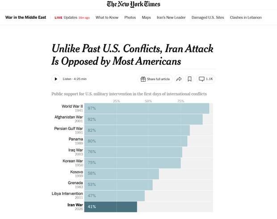The image size is (277, 219).
Task: Bookmark this article
Action: pos(189,79)
